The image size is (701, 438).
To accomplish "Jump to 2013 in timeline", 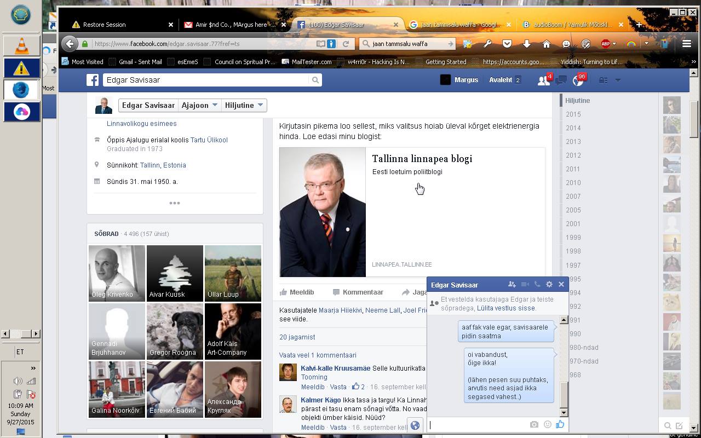I will point(573,142).
